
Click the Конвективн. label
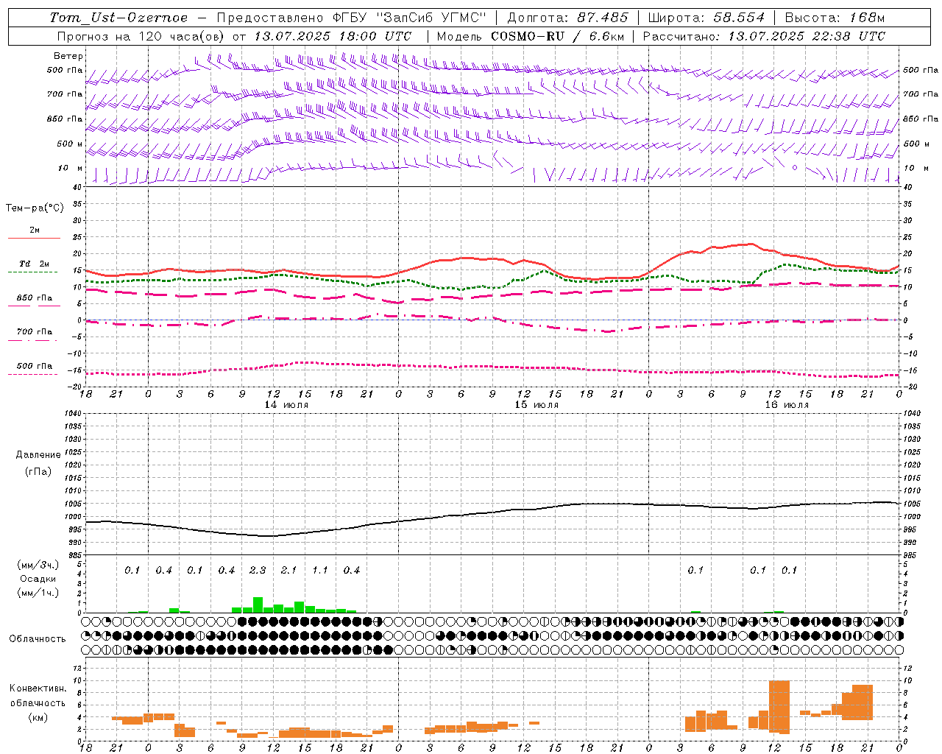38,688
